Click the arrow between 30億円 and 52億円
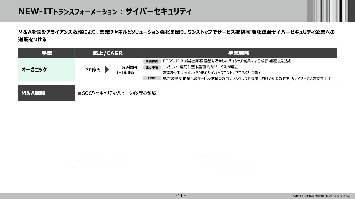Screen dimensions: 355x199 [x=107, y=70]
